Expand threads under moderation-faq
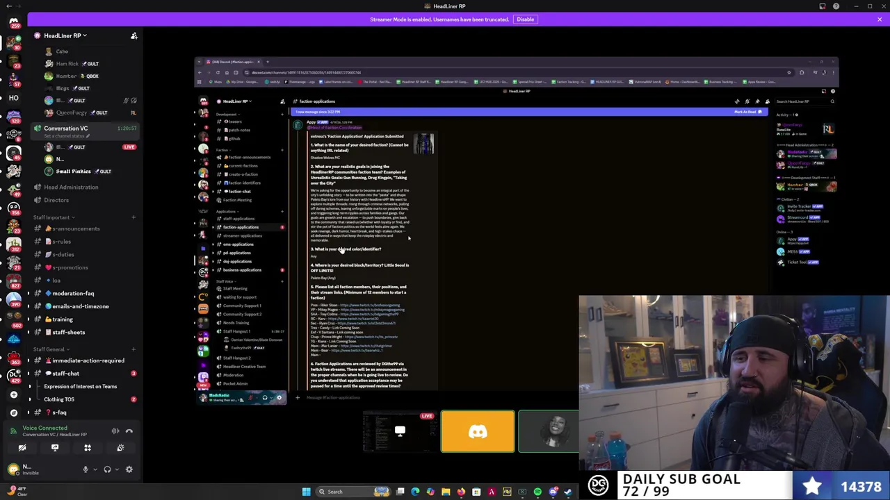Viewport: 890px width, 500px height. [29, 294]
